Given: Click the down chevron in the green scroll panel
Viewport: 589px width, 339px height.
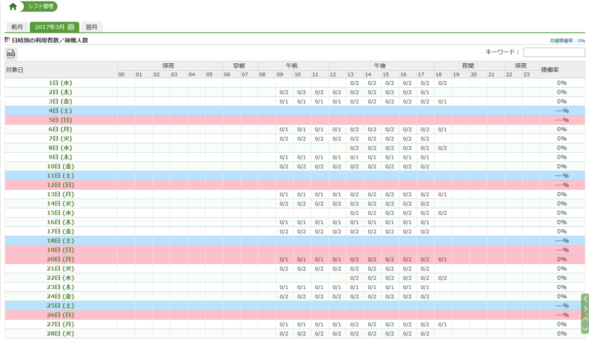Looking at the screenshot, I should pos(585,328).
